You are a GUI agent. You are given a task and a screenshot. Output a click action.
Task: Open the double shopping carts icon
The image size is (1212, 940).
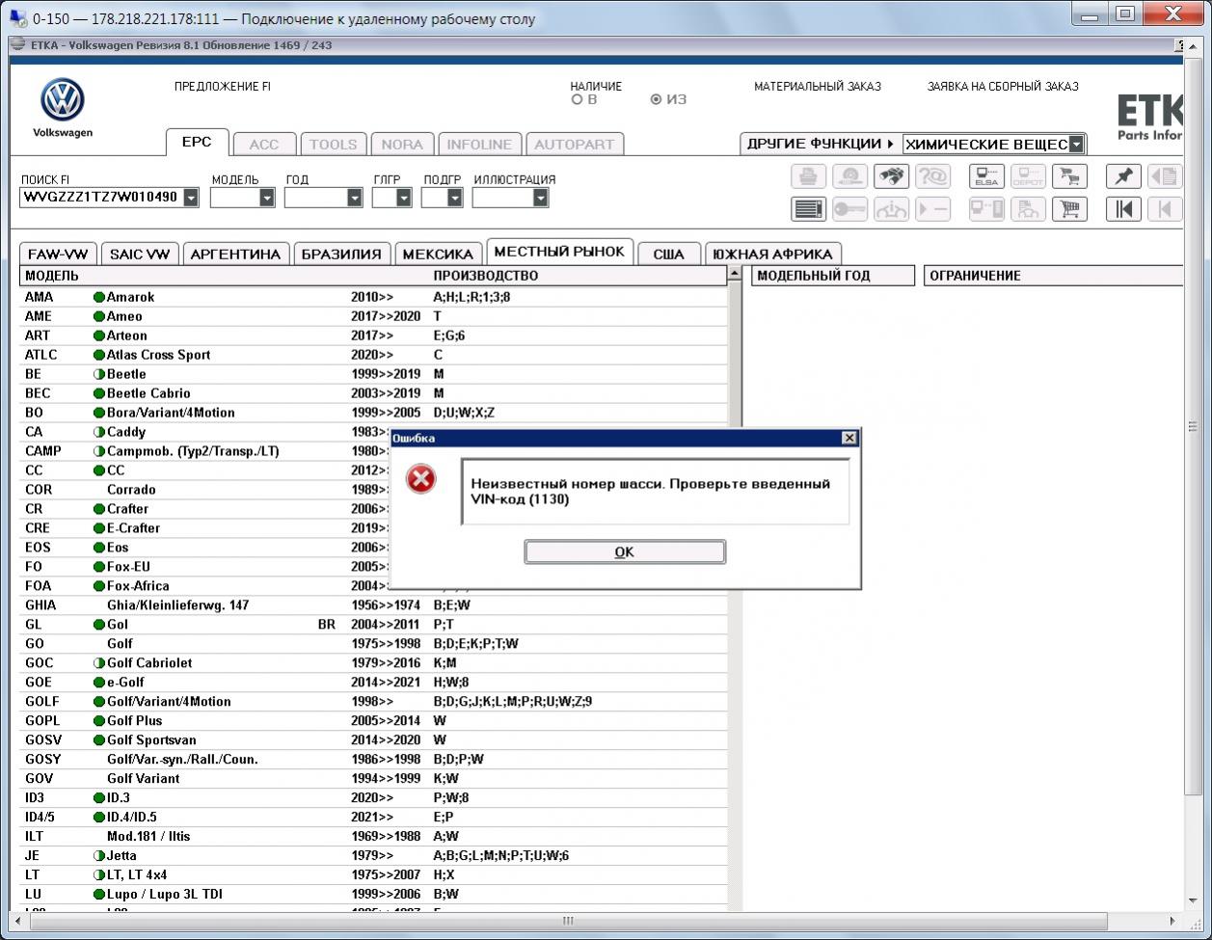coord(1068,176)
